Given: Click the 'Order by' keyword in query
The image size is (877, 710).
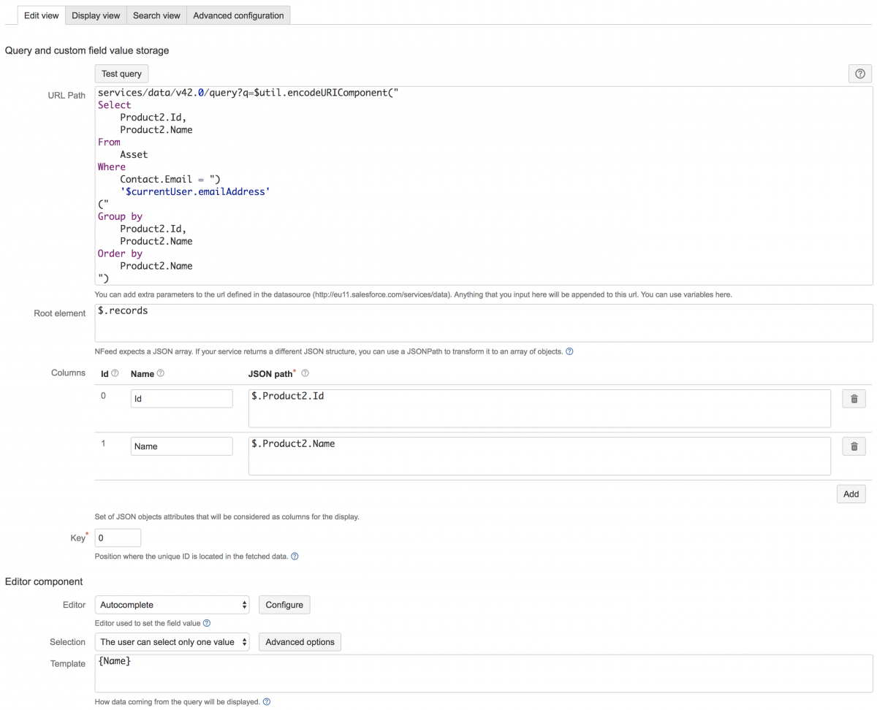Looking at the screenshot, I should pos(120,253).
